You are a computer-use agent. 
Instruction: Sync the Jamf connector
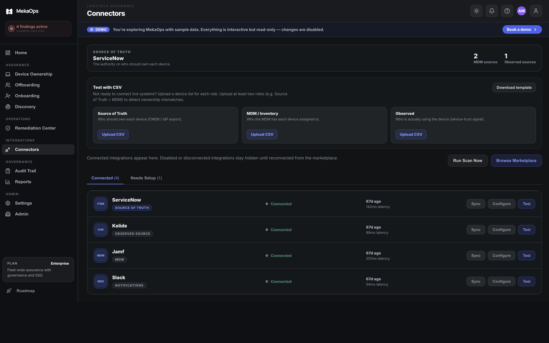point(476,256)
